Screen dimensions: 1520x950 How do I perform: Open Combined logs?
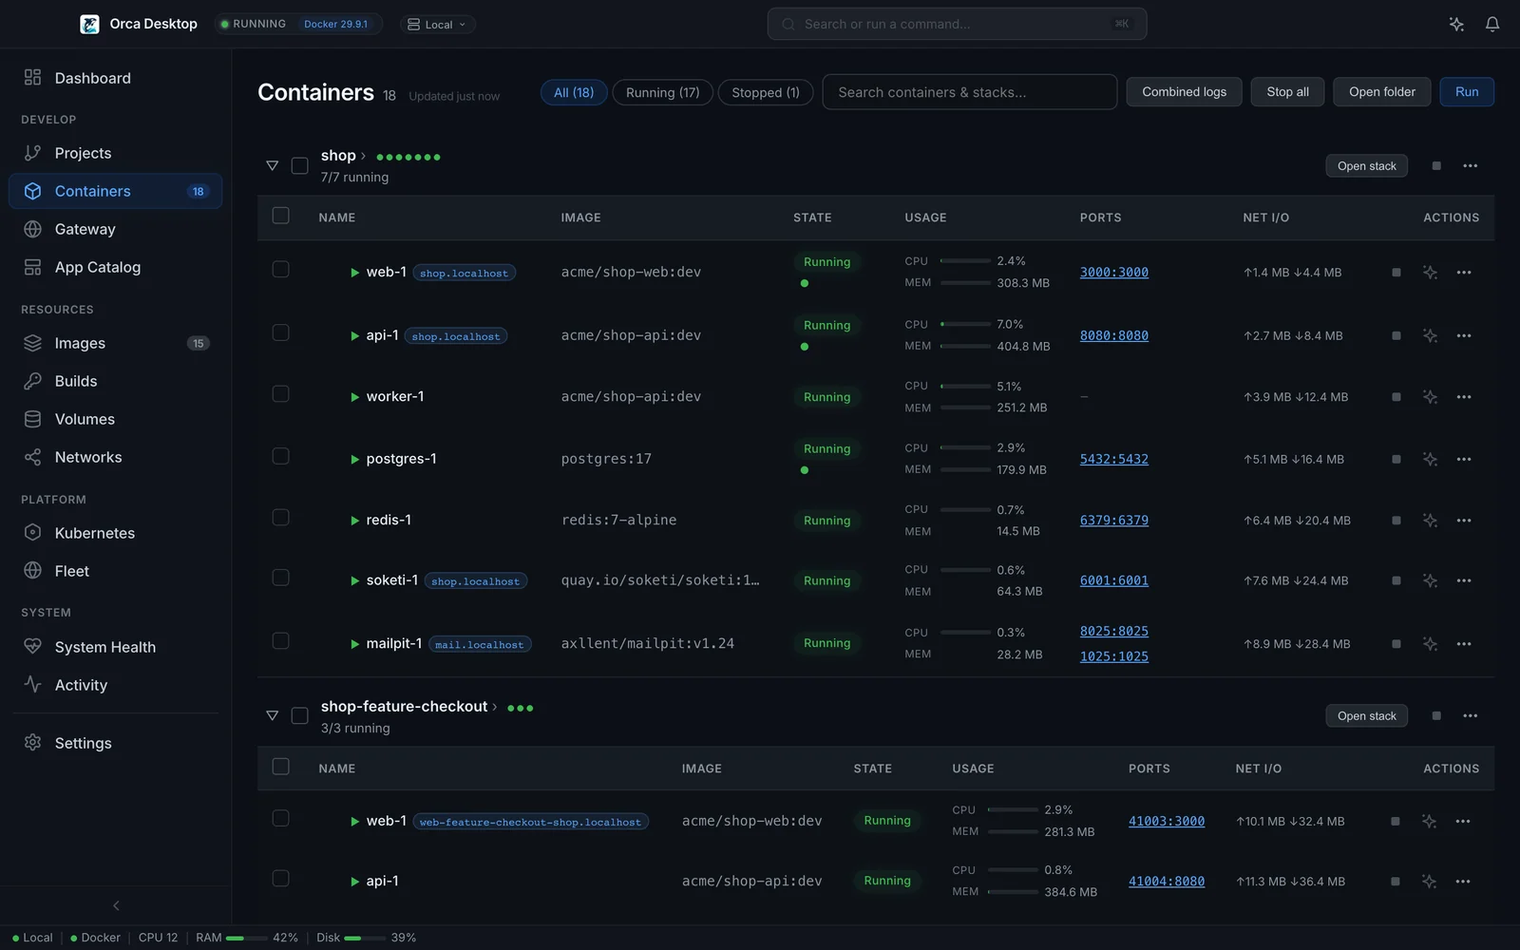coord(1184,92)
